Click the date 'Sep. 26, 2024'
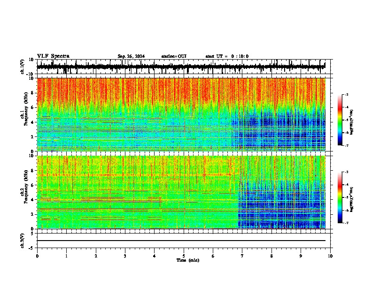 pos(131,56)
